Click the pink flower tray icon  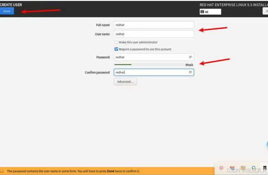click(221, 168)
